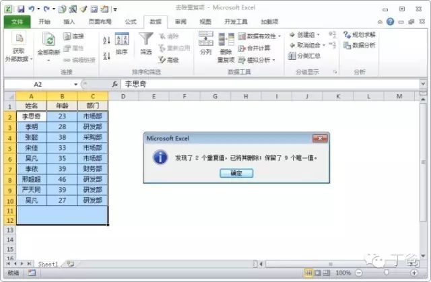Close the Microsoft Excel message dialog
This screenshot has width=431, height=282.
click(320, 138)
